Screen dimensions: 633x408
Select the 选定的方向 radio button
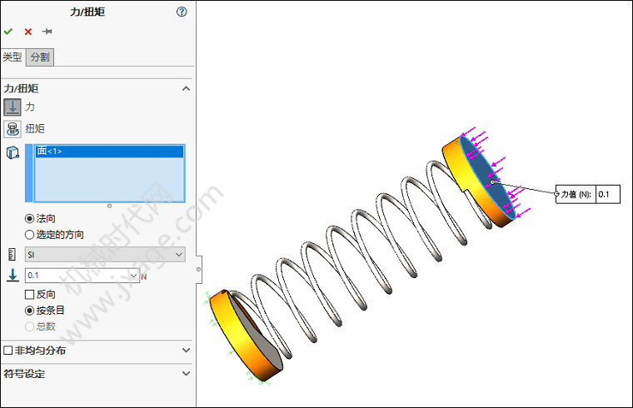pos(29,235)
